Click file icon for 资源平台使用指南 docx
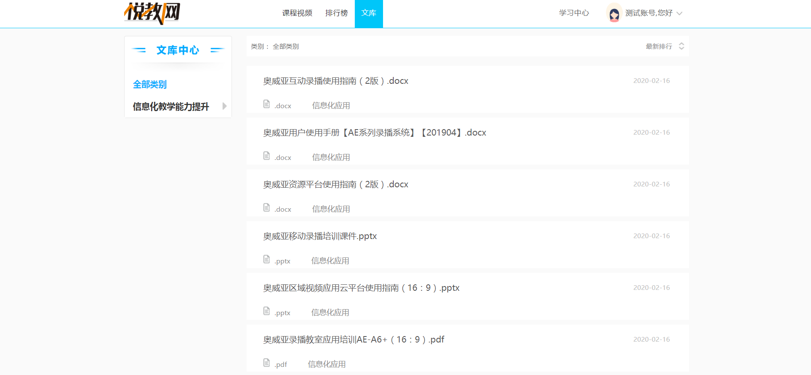Screen dimensions: 811x375 pos(267,207)
